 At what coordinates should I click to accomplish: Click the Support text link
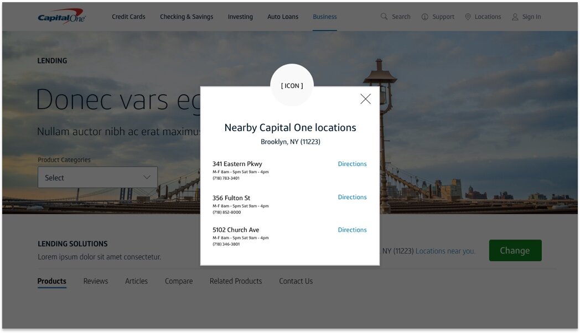[x=443, y=17]
